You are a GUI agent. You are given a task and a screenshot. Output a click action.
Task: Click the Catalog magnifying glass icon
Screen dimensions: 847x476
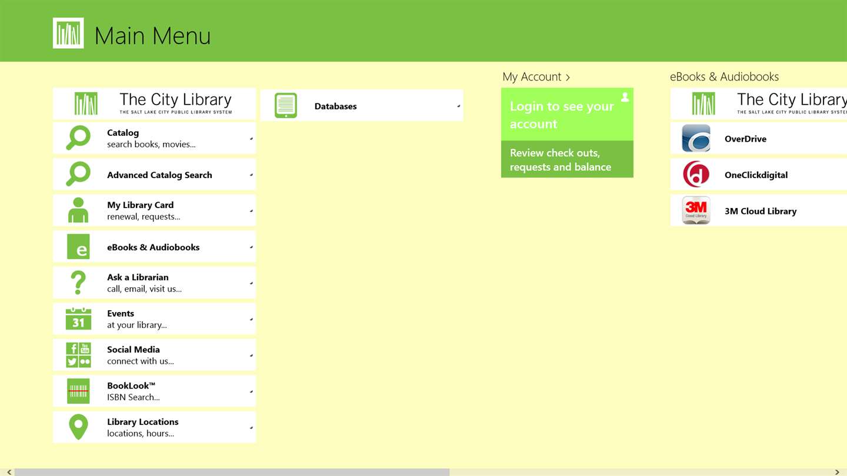(78, 138)
